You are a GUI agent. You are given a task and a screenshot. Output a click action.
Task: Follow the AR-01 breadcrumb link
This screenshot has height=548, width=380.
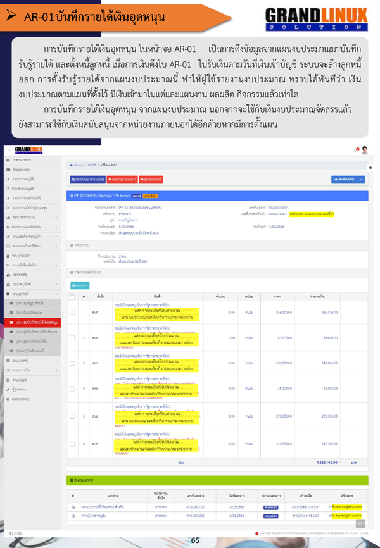(x=92, y=165)
